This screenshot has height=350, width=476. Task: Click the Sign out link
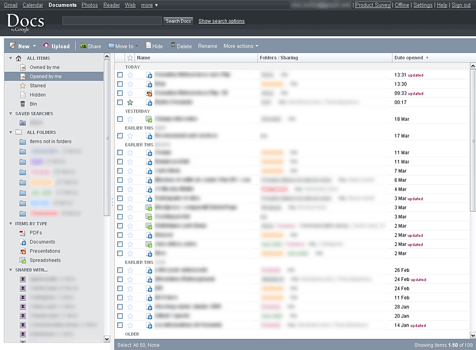[461, 5]
